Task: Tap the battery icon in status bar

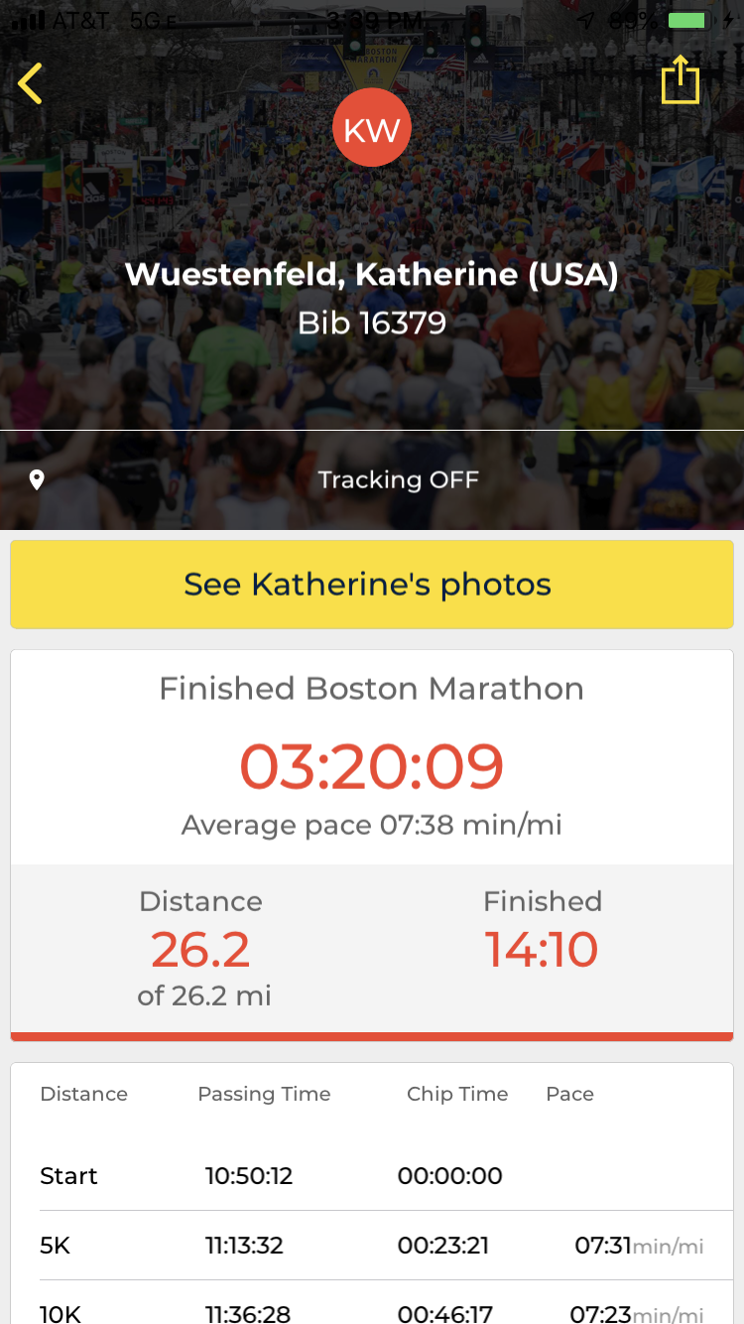Action: (686, 21)
